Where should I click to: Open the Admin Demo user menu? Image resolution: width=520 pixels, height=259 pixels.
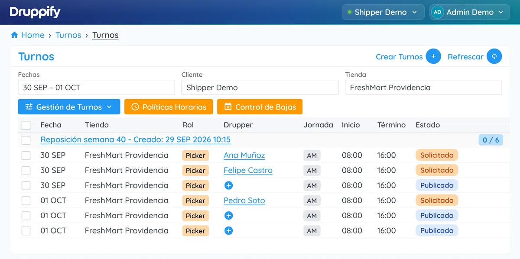tap(469, 12)
